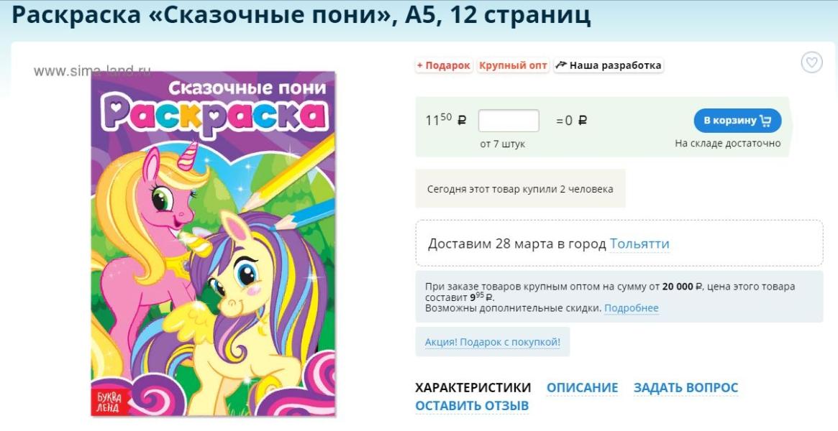This screenshot has width=838, height=431.
Task: Switch to the ОПИСАНИЕ tab
Action: point(582,388)
